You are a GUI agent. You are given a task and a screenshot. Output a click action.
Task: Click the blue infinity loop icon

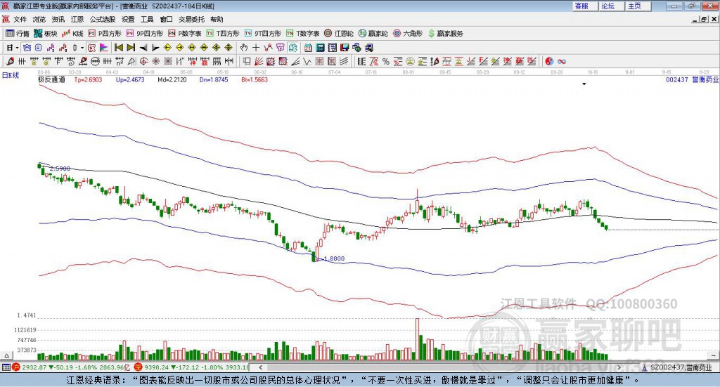[x=561, y=61]
